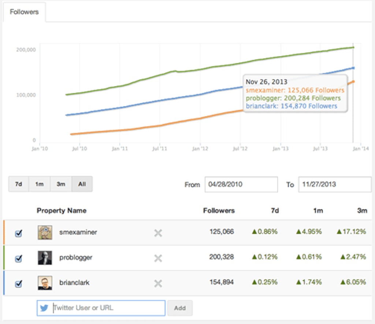Image resolution: width=375 pixels, height=324 pixels.
Task: Select the All time range button
Action: point(82,184)
